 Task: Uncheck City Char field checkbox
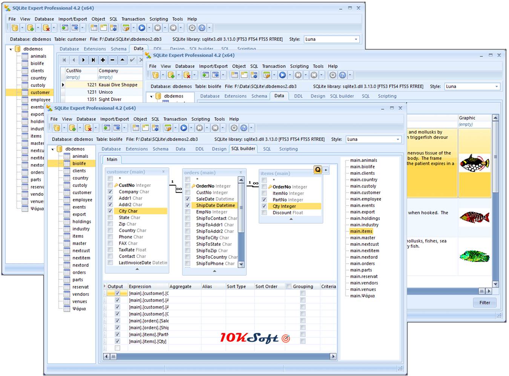coord(110,211)
